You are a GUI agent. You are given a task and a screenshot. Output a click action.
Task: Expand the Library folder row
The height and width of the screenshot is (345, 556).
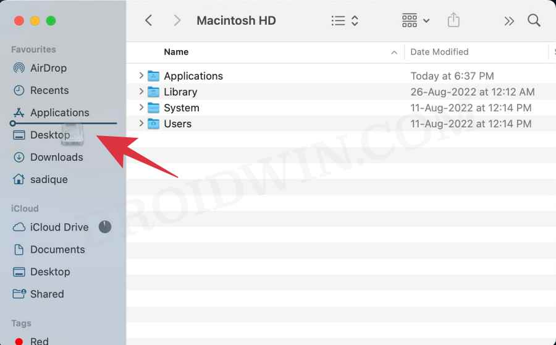click(141, 92)
